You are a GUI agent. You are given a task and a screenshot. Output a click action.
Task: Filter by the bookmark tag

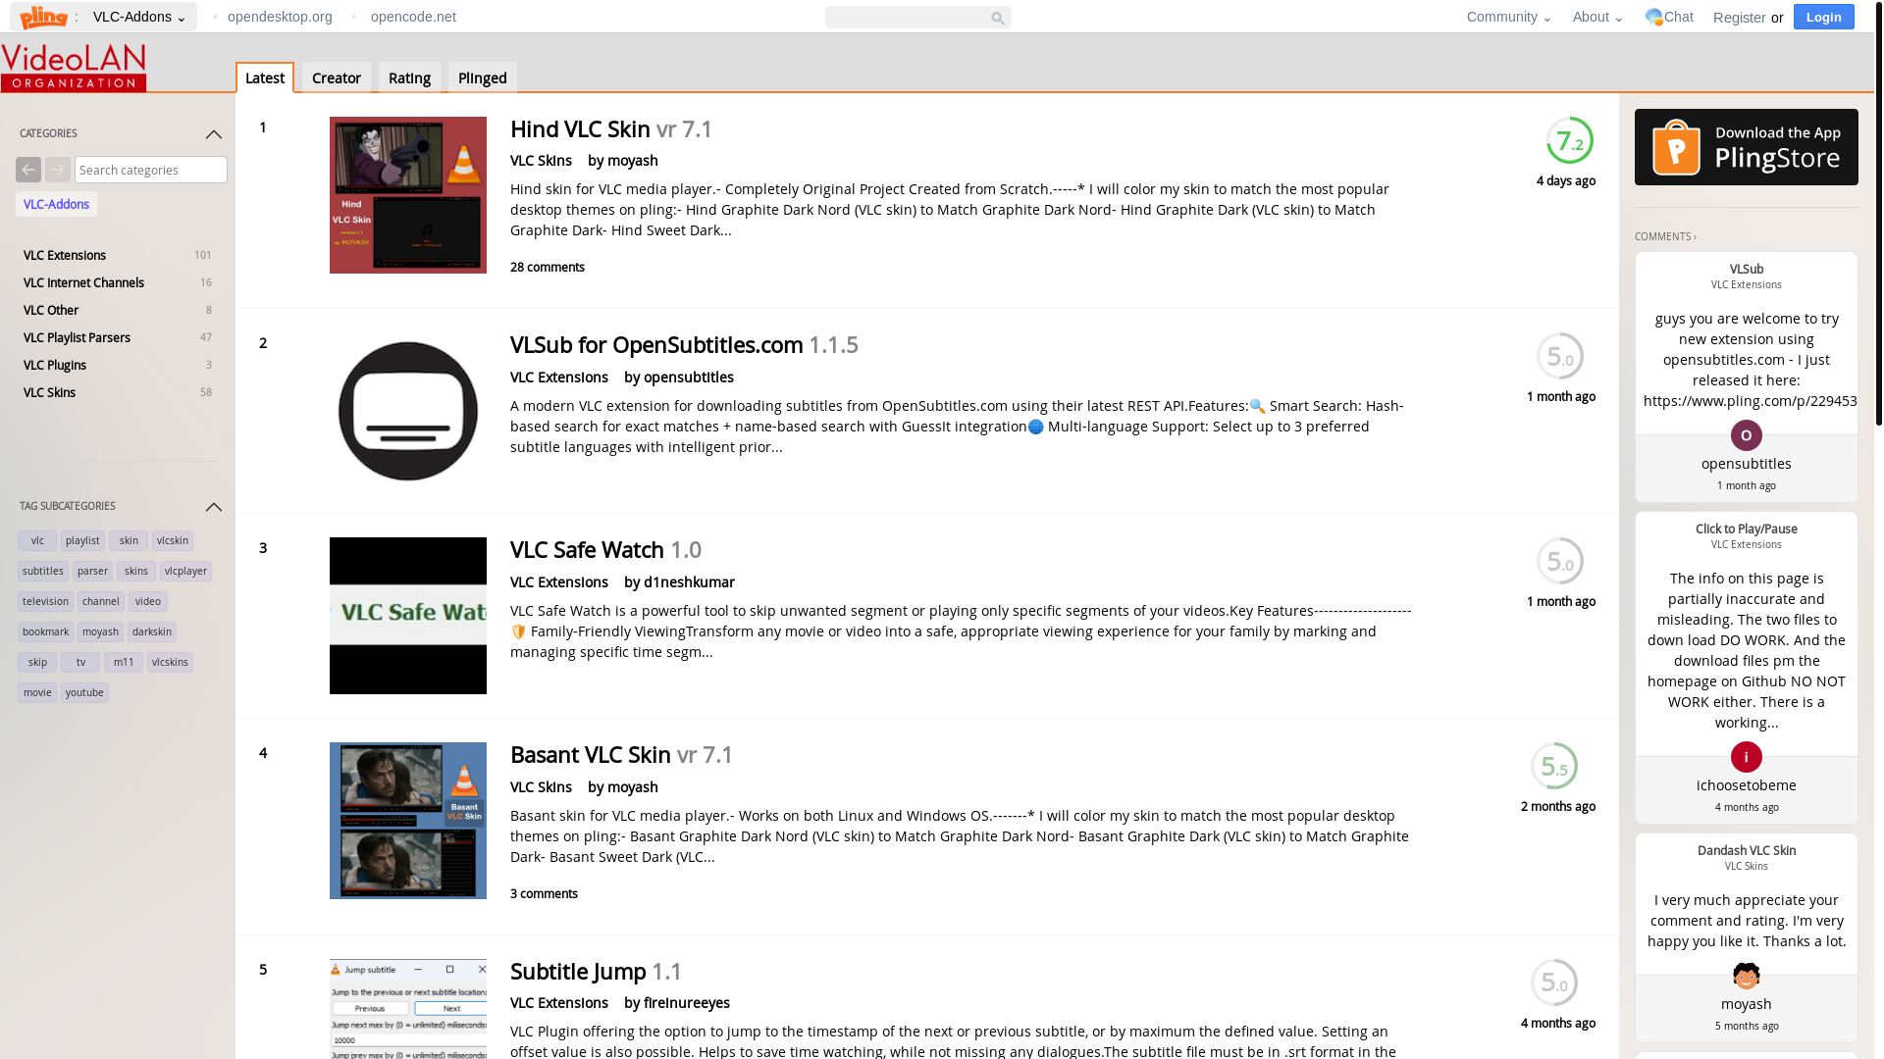(45, 631)
